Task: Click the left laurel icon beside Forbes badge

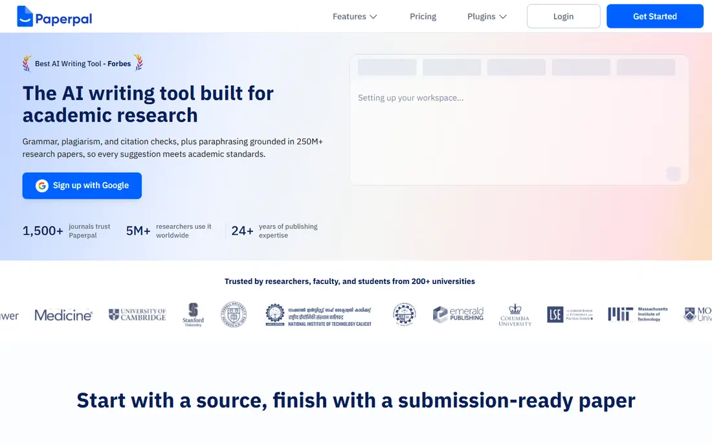Action: click(x=27, y=63)
